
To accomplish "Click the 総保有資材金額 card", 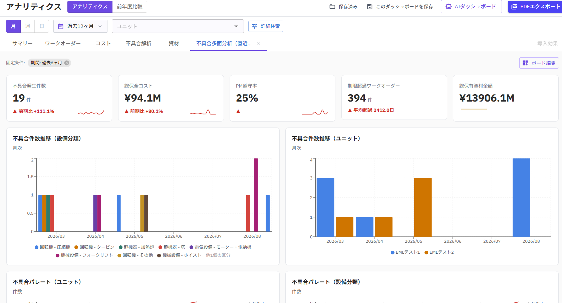I will [x=506, y=98].
